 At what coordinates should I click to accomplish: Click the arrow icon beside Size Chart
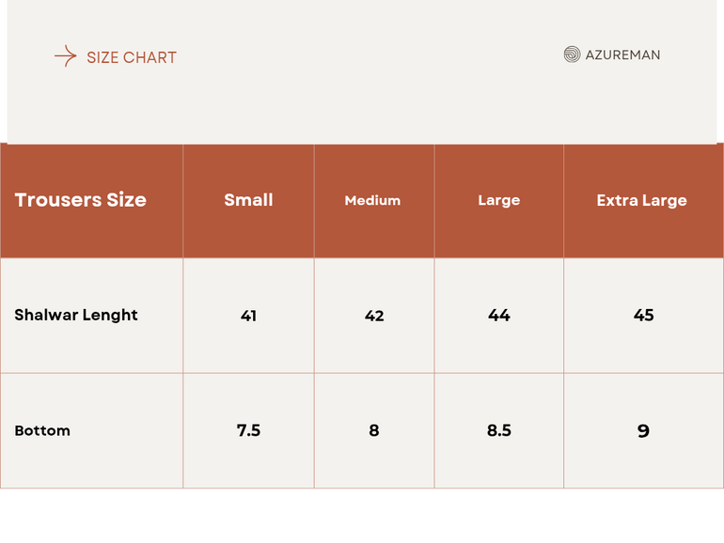pyautogui.click(x=65, y=57)
